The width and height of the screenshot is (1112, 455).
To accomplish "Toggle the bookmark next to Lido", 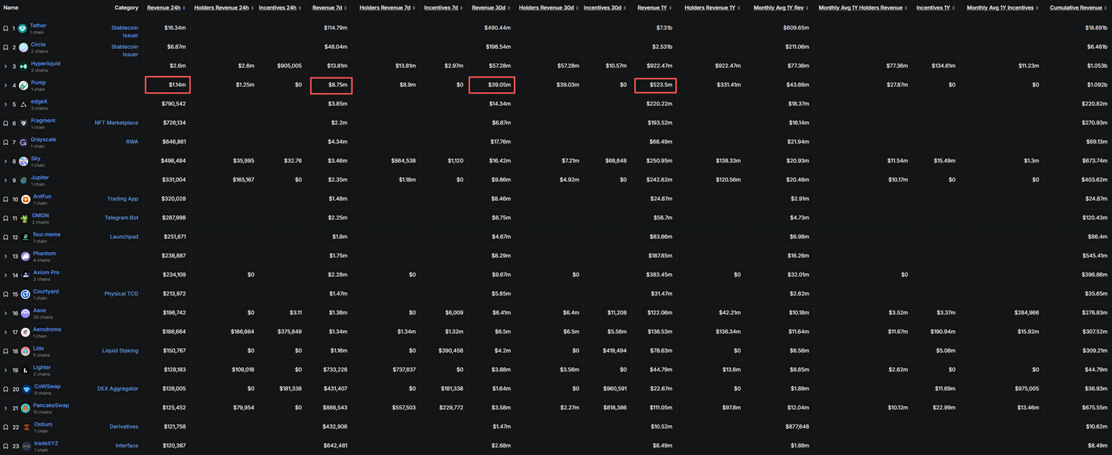I will pos(6,351).
